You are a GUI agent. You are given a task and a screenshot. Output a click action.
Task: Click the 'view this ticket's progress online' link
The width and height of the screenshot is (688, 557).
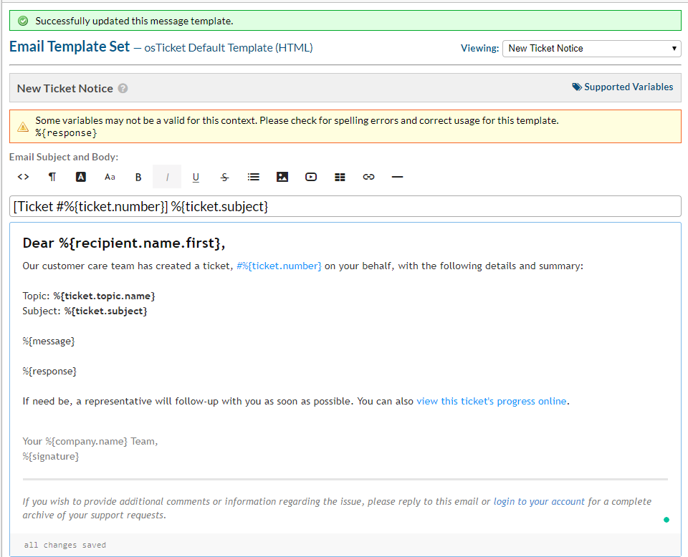[x=491, y=401]
